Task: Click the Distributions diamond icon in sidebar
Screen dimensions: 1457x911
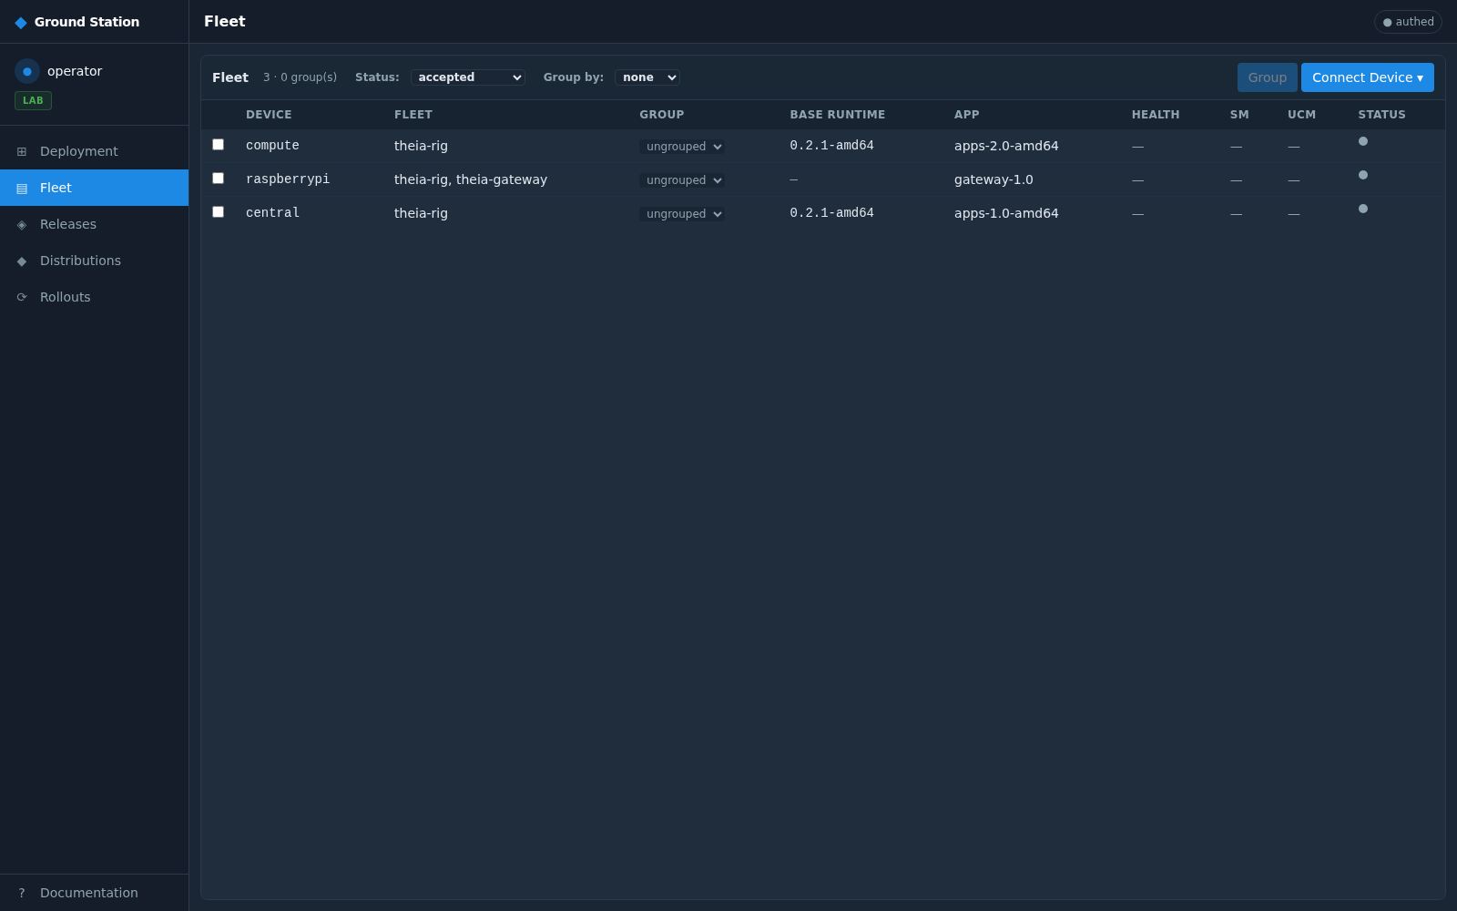Action: pos(22,261)
